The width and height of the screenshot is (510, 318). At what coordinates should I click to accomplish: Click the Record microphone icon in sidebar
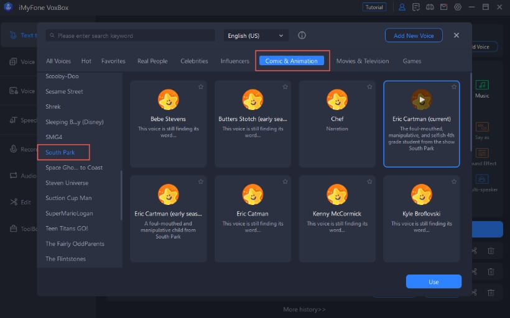13,149
